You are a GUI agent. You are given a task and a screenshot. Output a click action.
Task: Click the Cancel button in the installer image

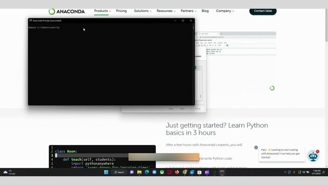tap(197, 108)
